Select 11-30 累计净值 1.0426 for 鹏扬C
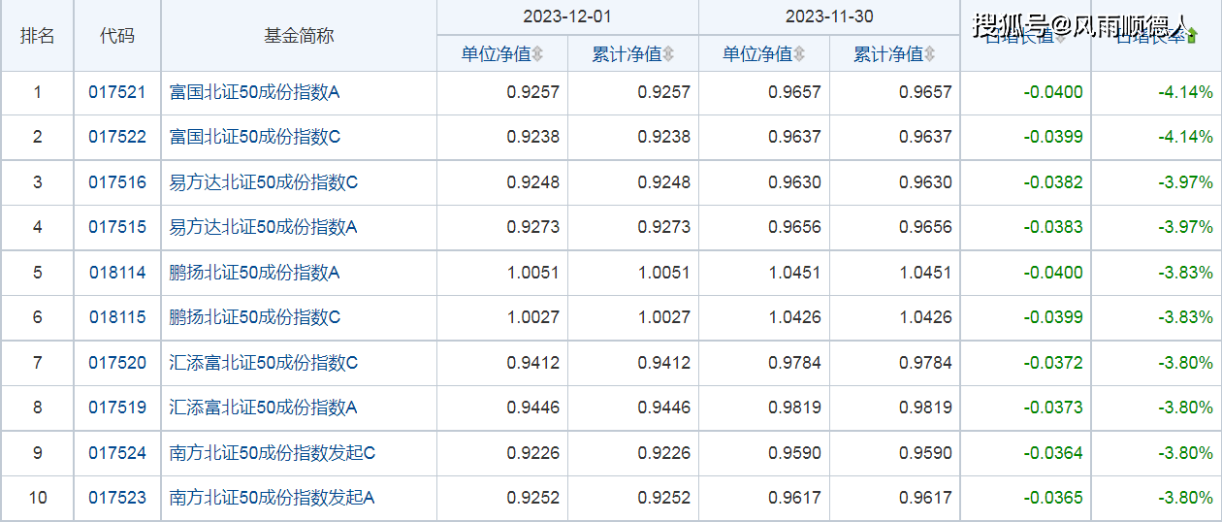Viewport: 1222px width, 522px height. click(x=925, y=317)
